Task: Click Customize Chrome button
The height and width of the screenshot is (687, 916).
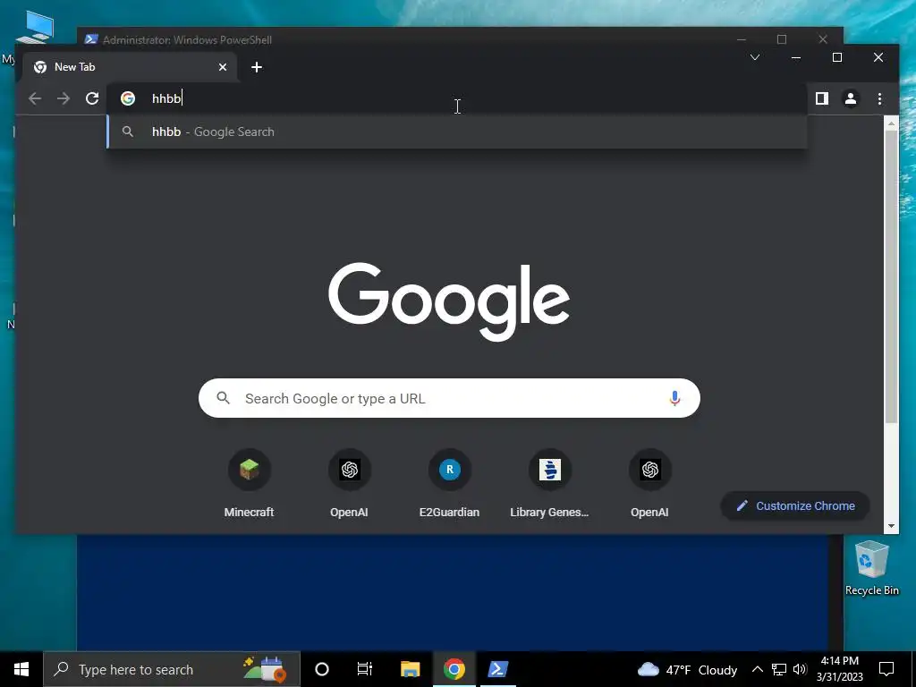Action: 795,506
